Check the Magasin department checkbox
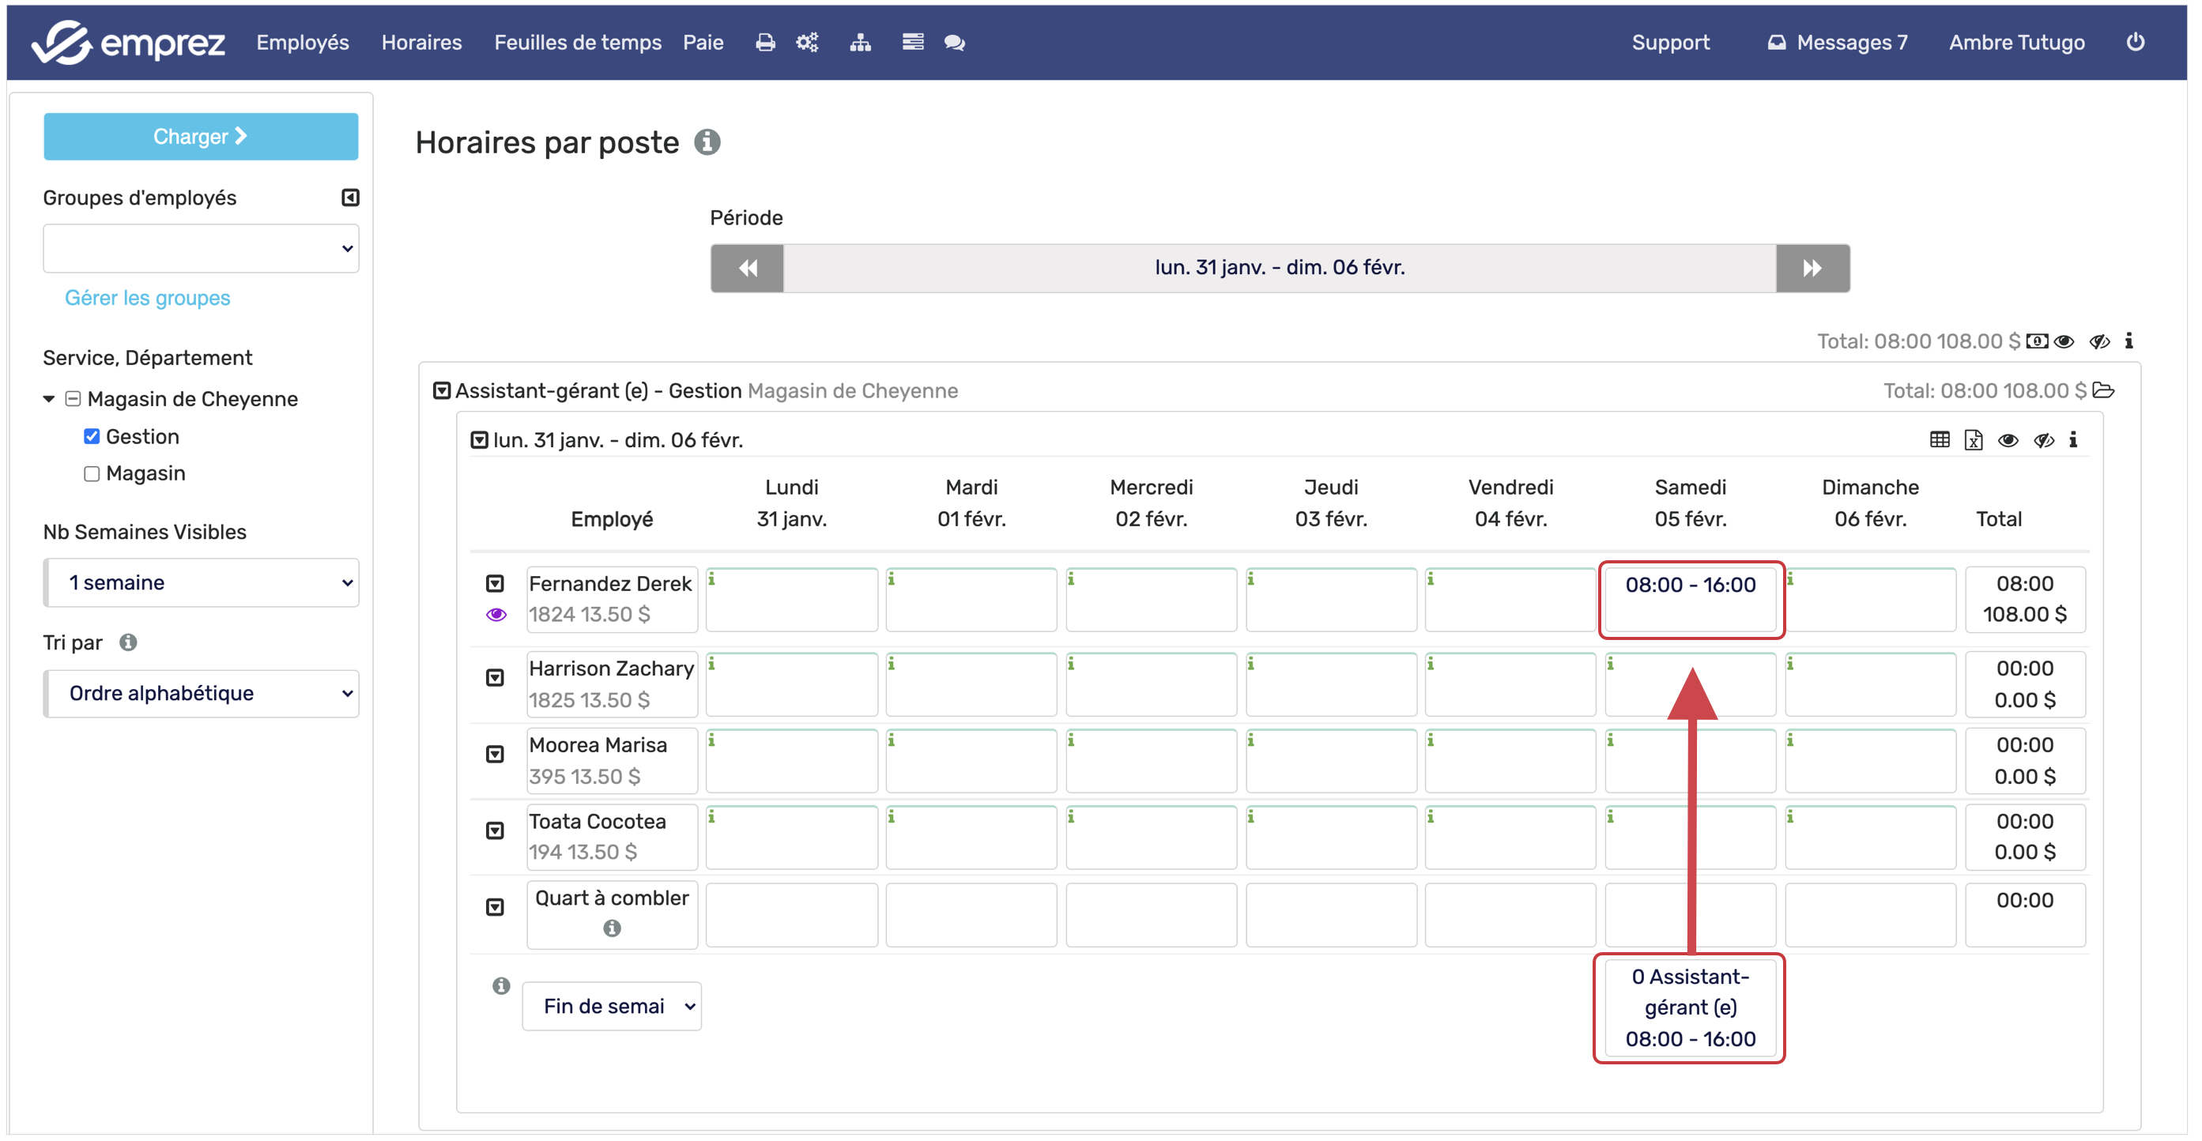2202x1141 pixels. coord(92,473)
